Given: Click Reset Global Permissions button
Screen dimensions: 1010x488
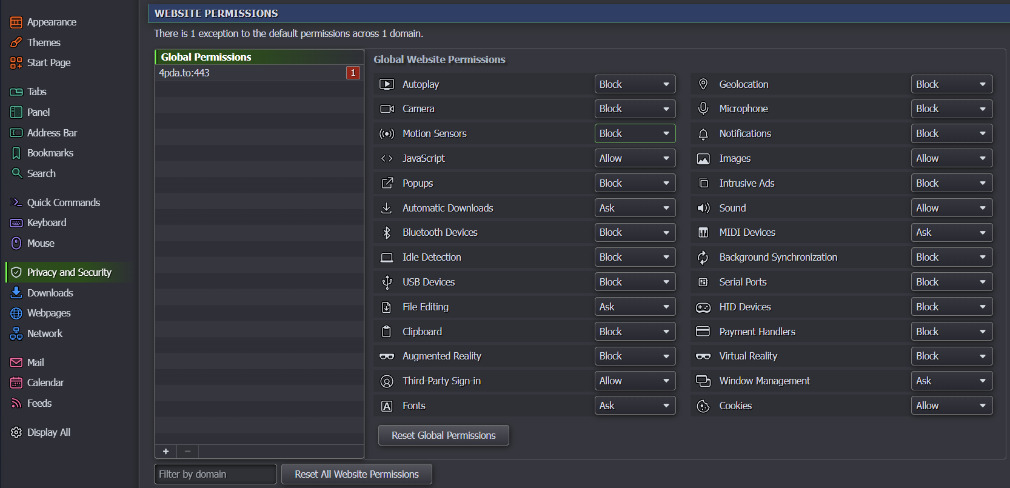Looking at the screenshot, I should point(444,435).
